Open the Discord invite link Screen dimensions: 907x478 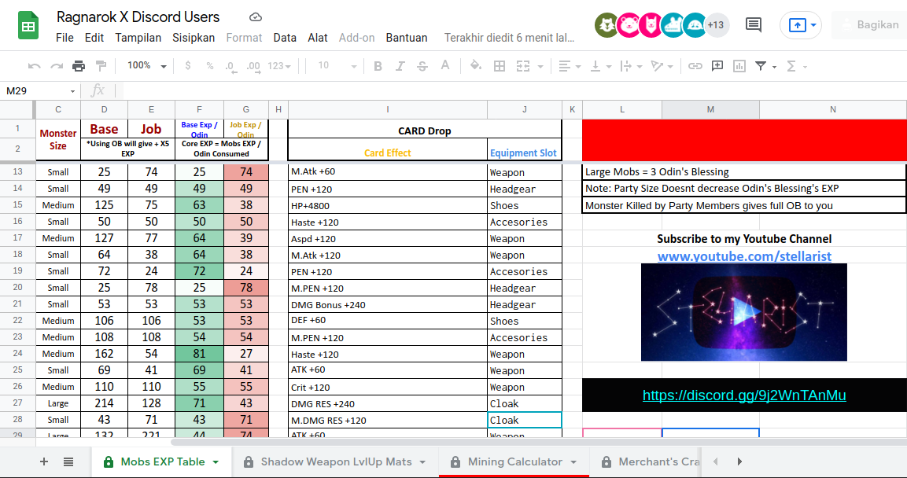[744, 395]
